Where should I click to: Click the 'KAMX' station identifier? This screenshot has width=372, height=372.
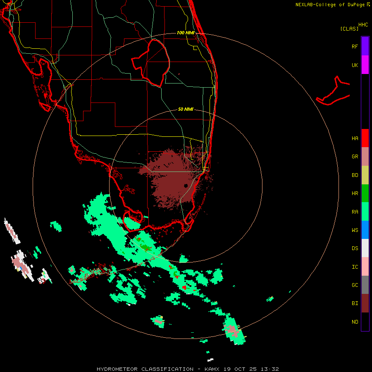212,369
